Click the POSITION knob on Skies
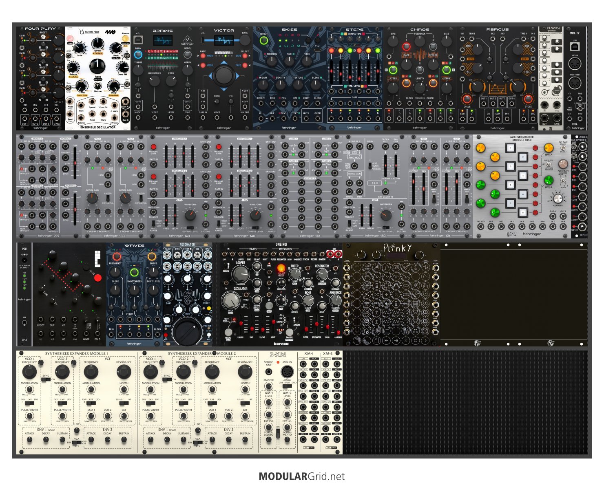Image resolution: width=604 pixels, height=485 pixels. [x=272, y=62]
